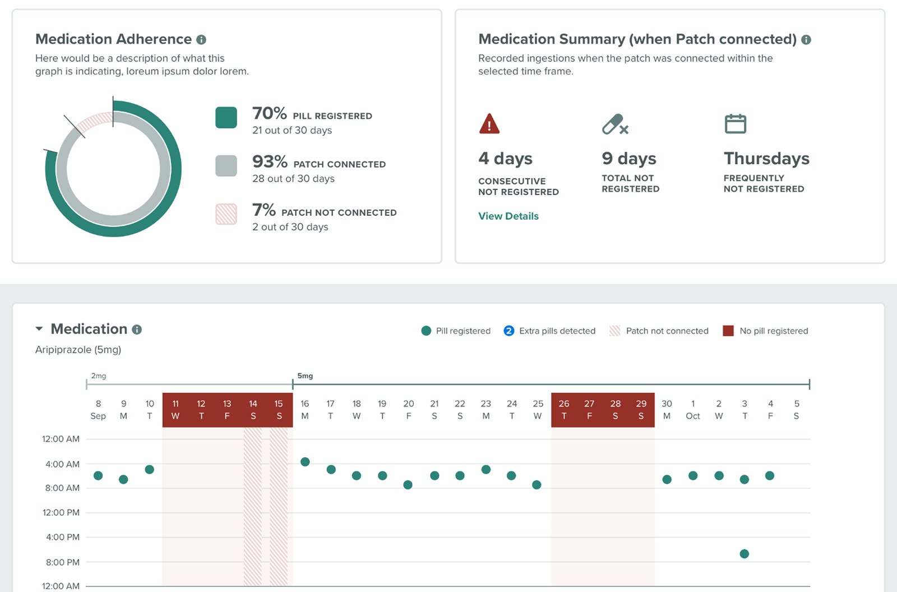Click the red day header 14 S
897x592 pixels.
pos(253,410)
